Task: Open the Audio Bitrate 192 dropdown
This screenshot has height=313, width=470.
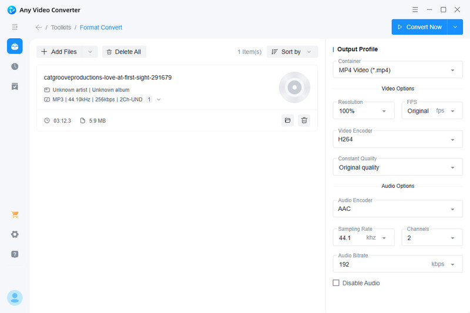Action: pos(398,264)
